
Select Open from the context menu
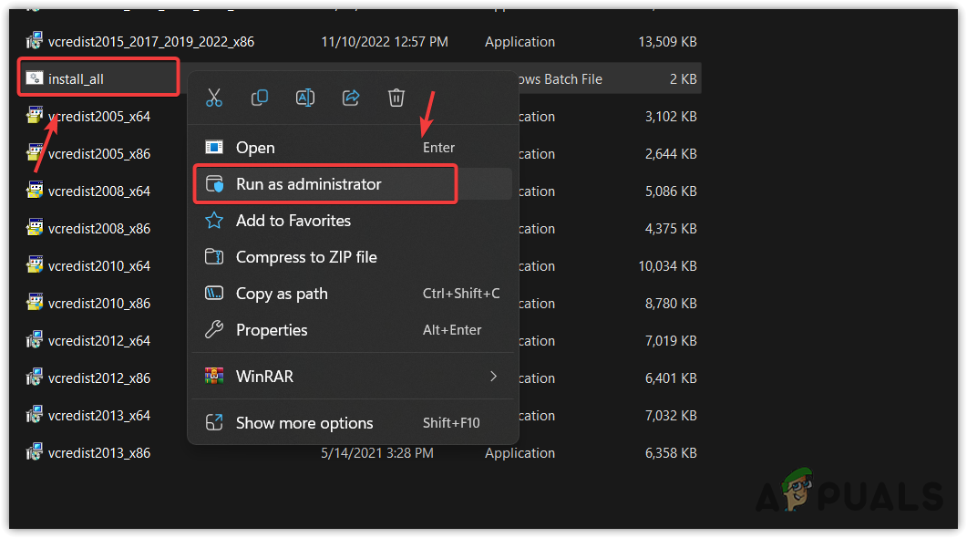255,147
